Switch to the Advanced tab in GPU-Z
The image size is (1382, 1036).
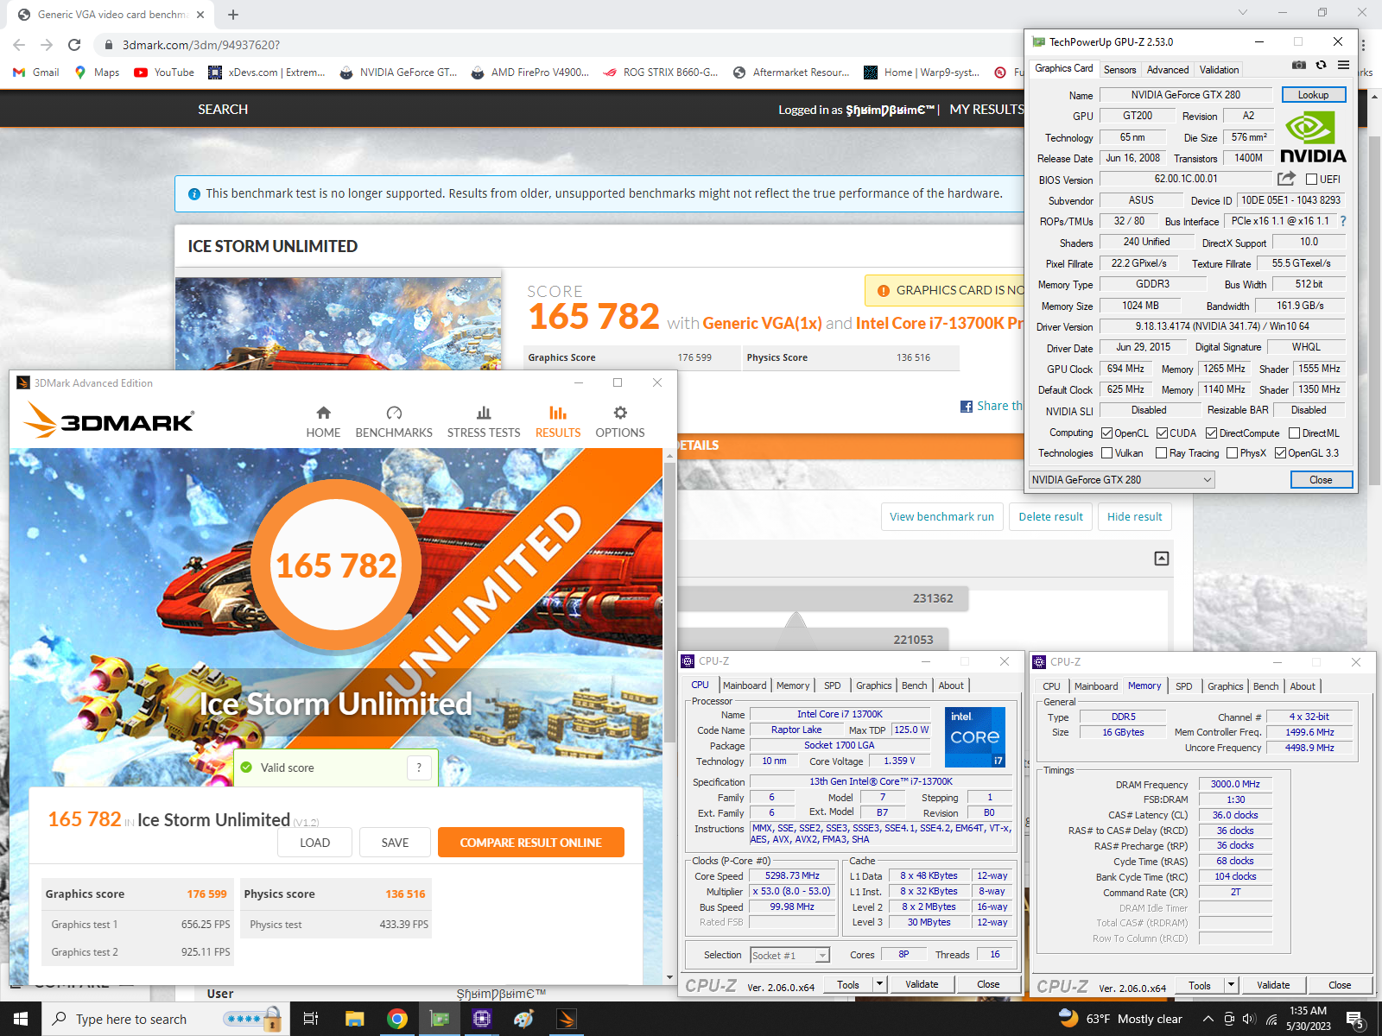tap(1168, 70)
